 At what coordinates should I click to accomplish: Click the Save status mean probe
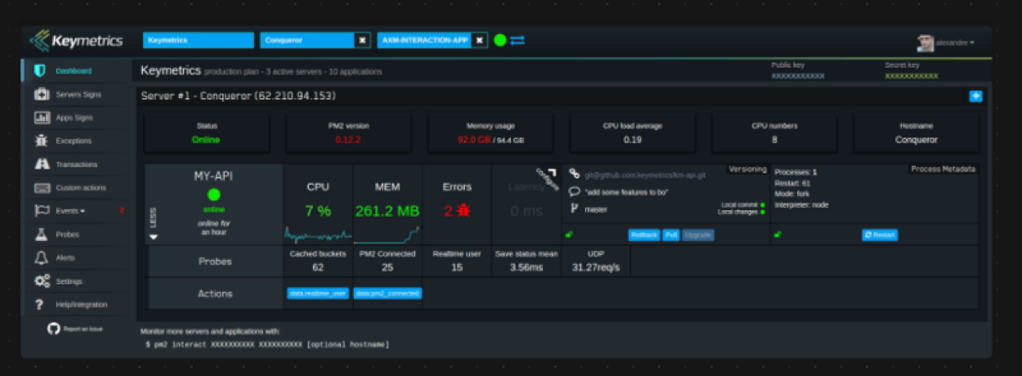[x=527, y=262]
